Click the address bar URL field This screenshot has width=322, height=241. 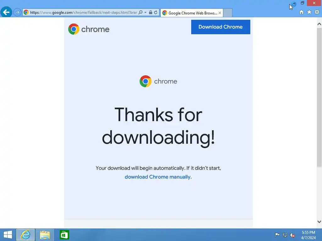pos(83,13)
